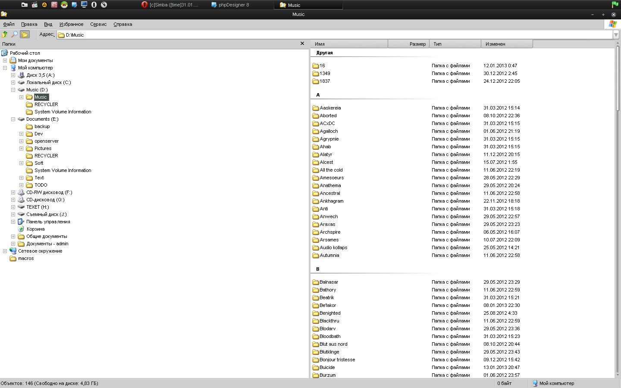The height and width of the screenshot is (388, 621).
Task: Switch to phpDesigner 8 taskbar window
Action: click(233, 5)
